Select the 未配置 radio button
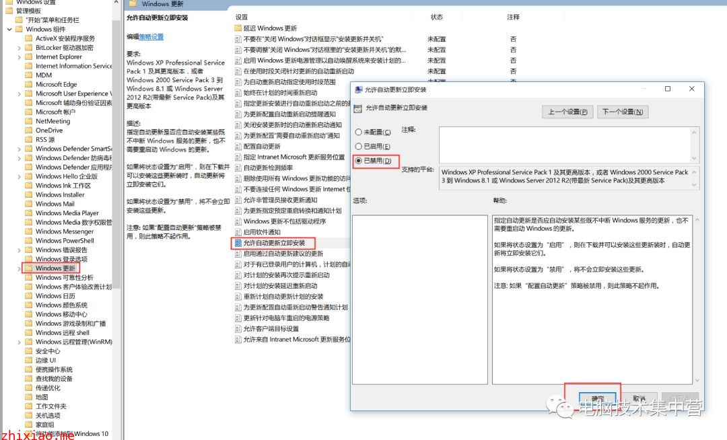 358,132
